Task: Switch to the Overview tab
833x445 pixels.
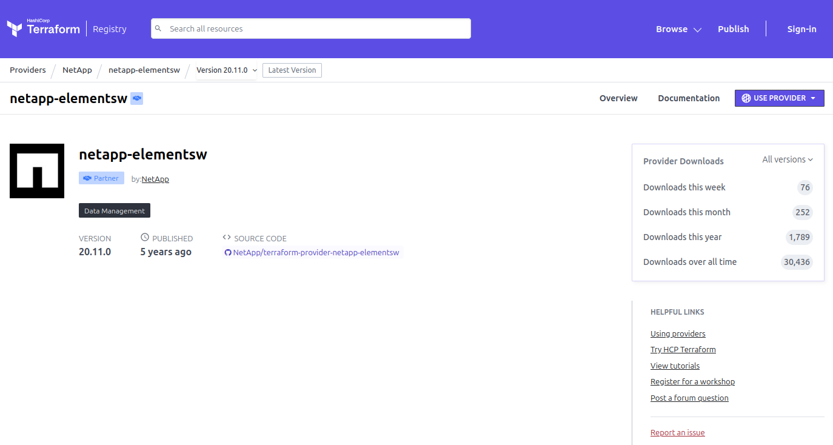Action: (618, 98)
